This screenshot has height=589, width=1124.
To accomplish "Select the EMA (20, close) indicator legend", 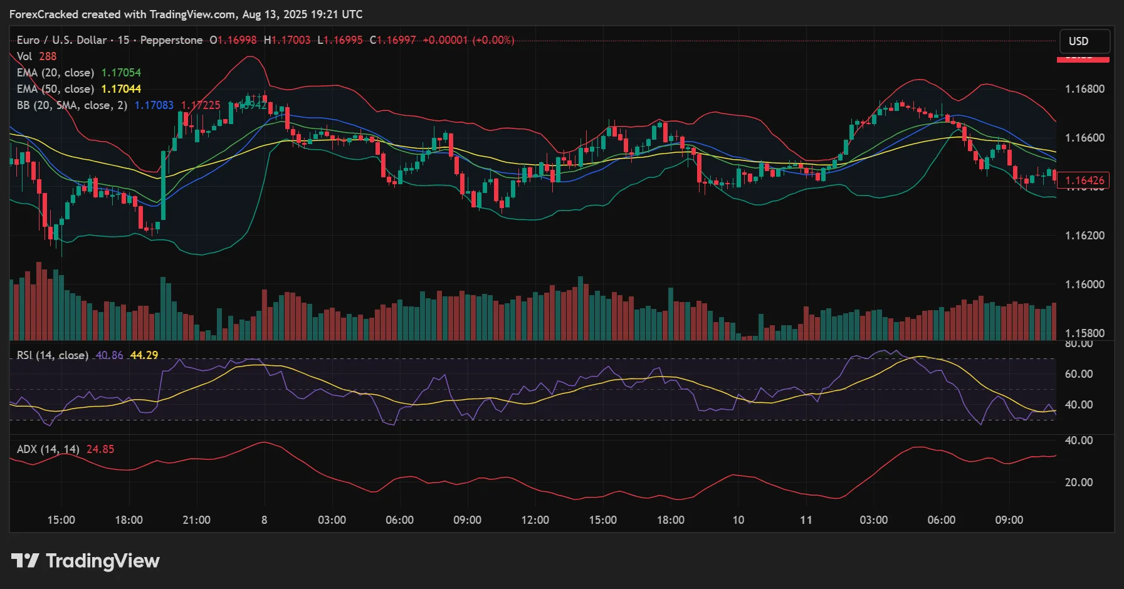I will coord(55,72).
